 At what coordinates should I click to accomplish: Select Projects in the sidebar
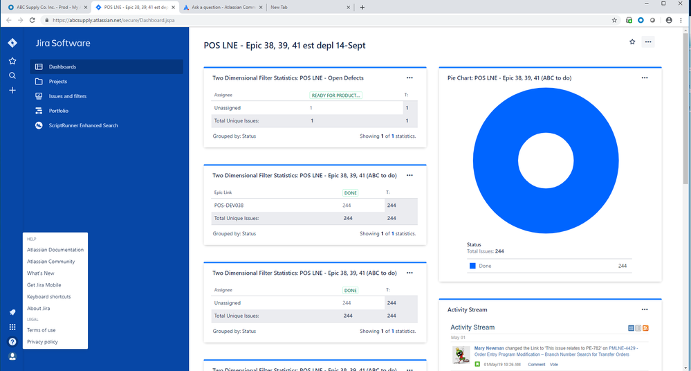click(107, 82)
